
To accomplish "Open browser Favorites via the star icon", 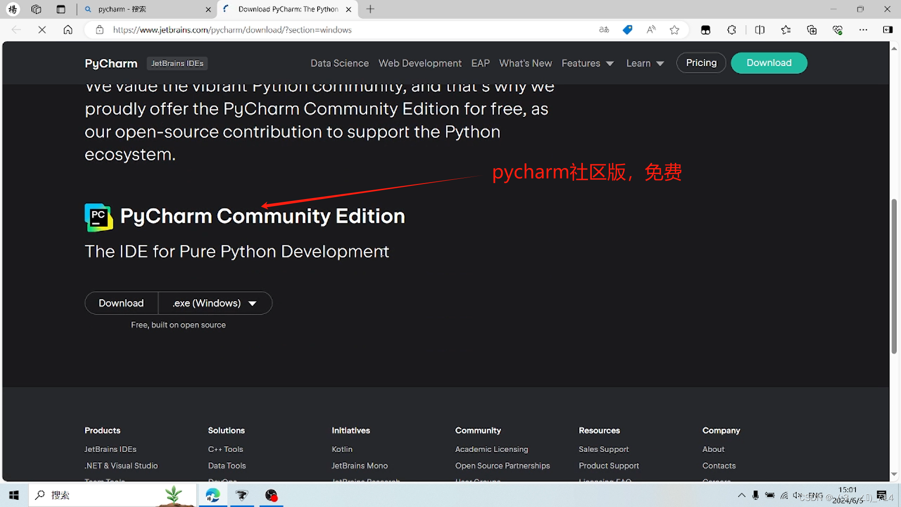I will point(786,30).
